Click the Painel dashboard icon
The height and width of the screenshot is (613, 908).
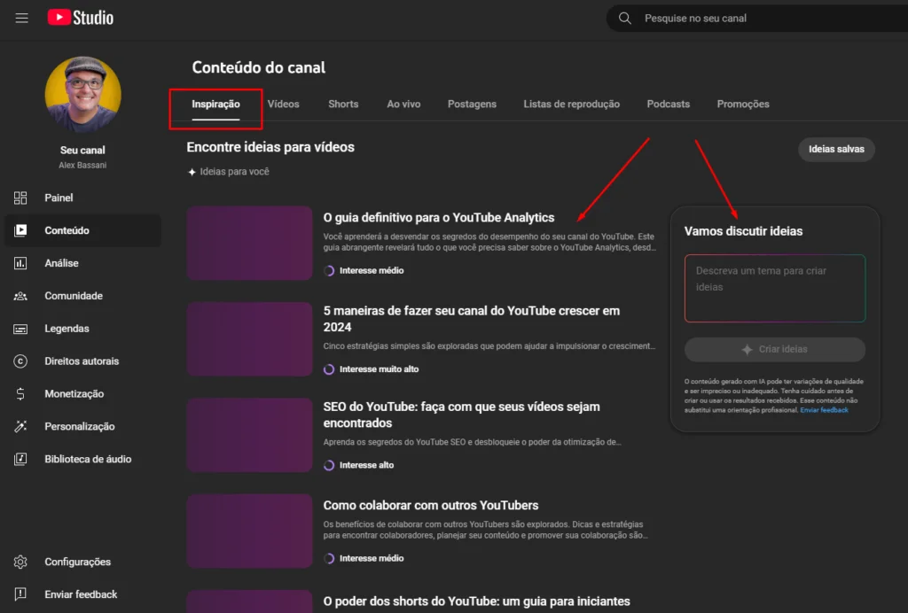[21, 198]
